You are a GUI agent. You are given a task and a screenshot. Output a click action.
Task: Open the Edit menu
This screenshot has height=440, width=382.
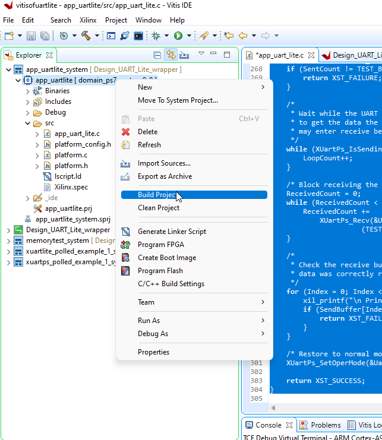(28, 20)
